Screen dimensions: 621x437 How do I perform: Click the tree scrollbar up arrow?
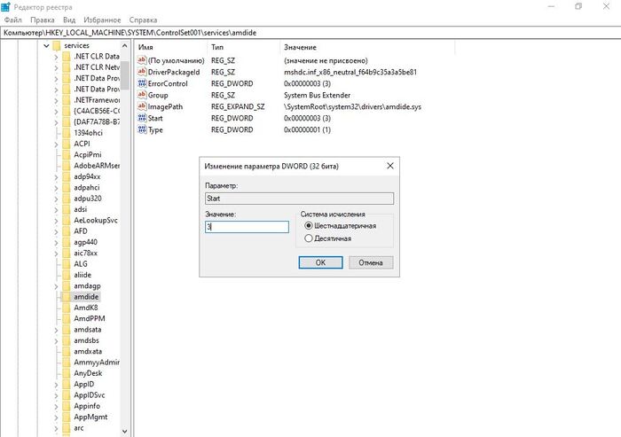coord(125,45)
